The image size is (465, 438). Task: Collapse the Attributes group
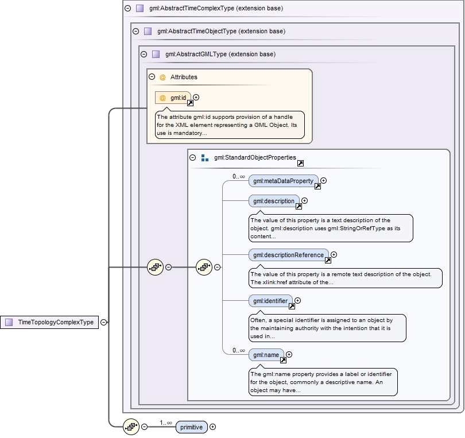tap(152, 77)
